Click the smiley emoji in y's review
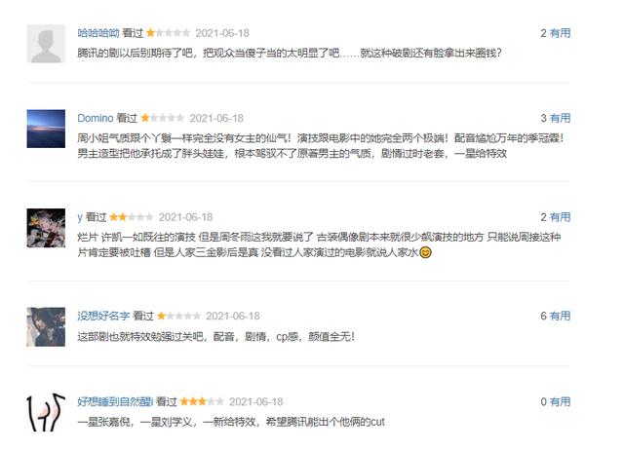 (425, 252)
